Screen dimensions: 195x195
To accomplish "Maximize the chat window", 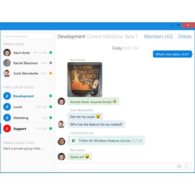I will [x=179, y=25].
